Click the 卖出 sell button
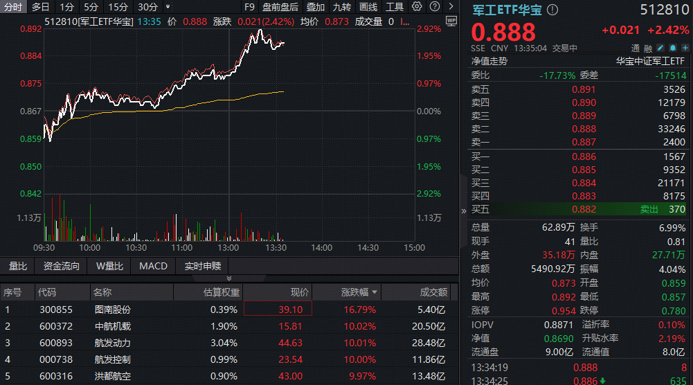693x385 pixels. [649, 209]
